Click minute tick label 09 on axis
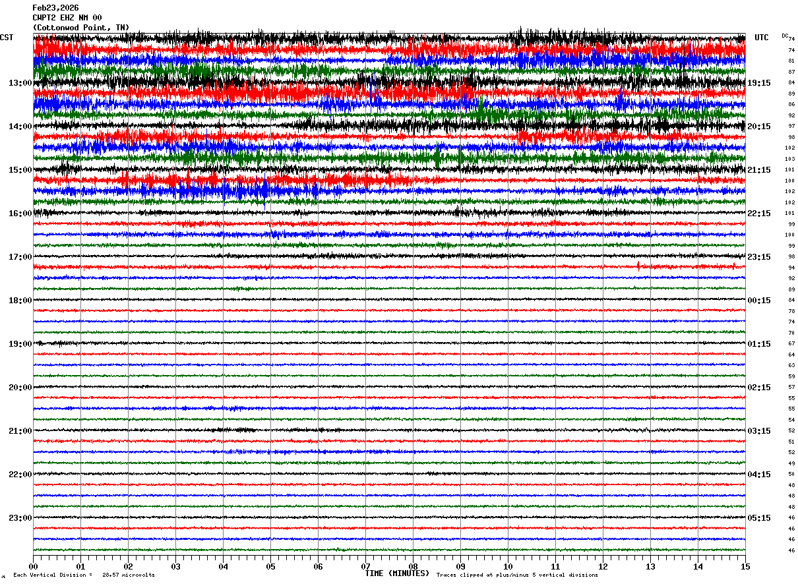798x584 pixels. tap(460, 566)
